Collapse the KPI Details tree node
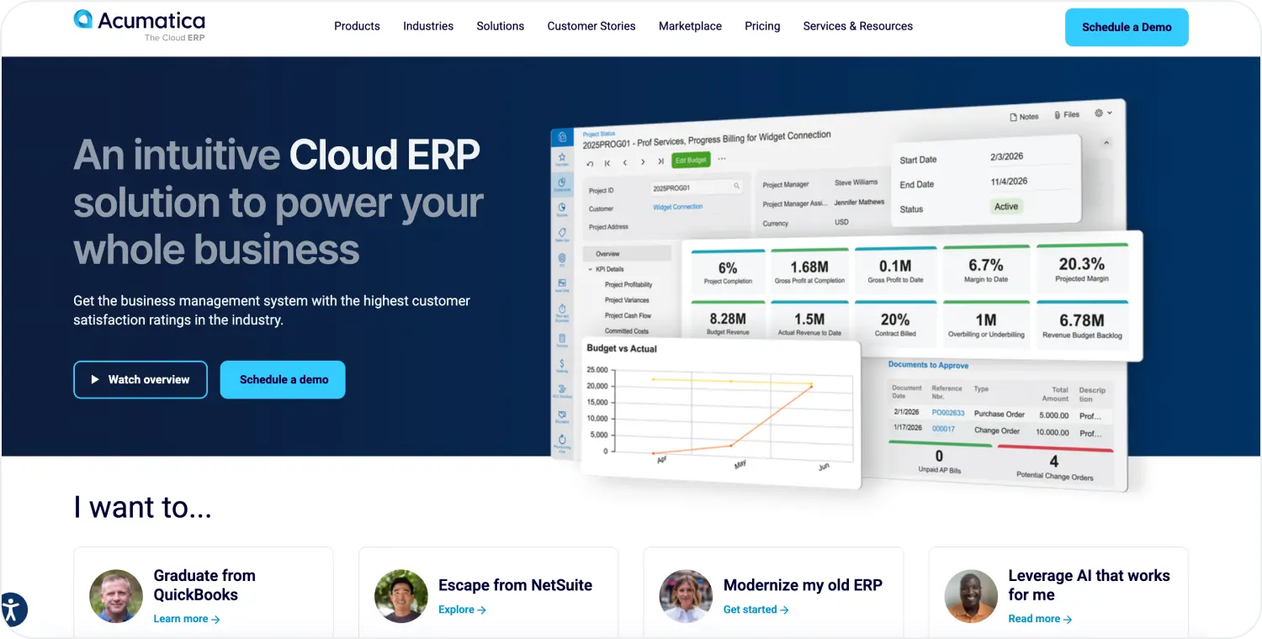This screenshot has height=639, width=1262. 591,269
